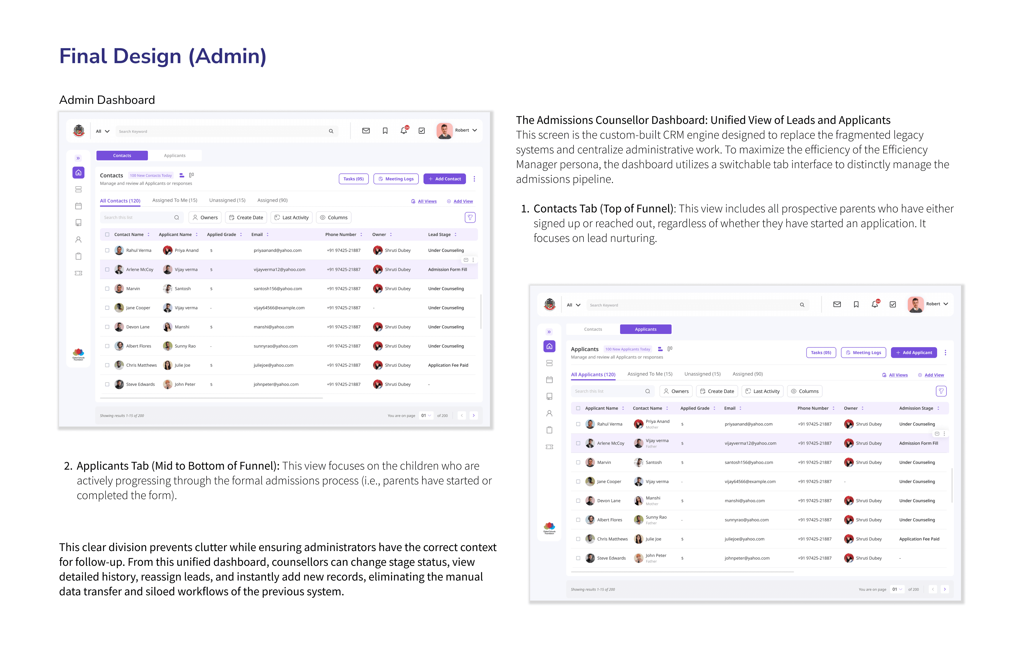
Task: Click horizontal scrollbar under Contacts table
Action: (211, 398)
